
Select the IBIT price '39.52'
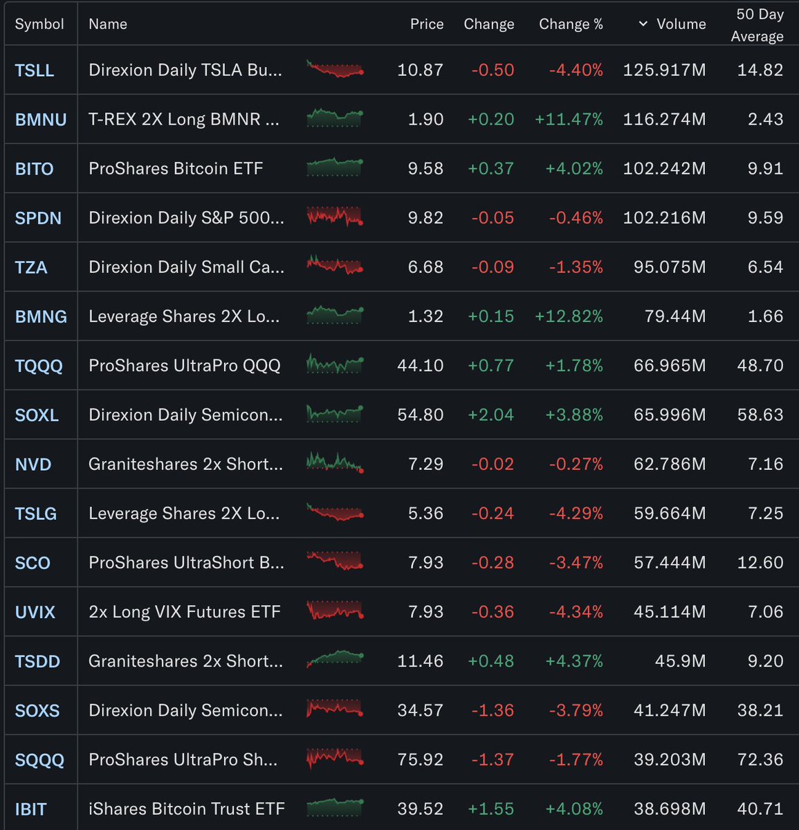click(420, 809)
